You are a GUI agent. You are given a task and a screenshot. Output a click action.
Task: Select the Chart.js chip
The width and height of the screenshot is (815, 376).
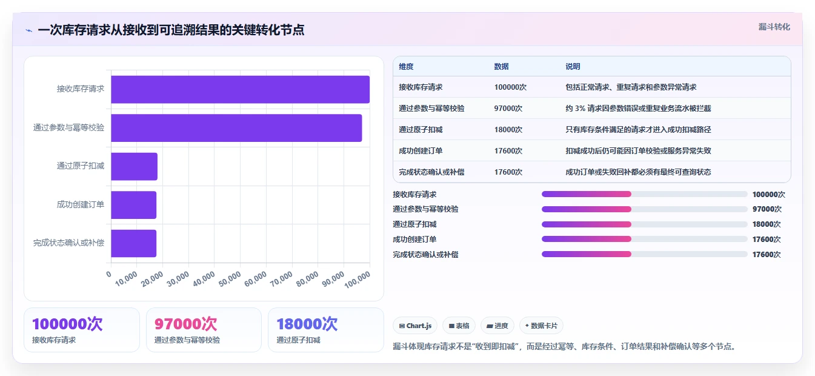pos(415,326)
